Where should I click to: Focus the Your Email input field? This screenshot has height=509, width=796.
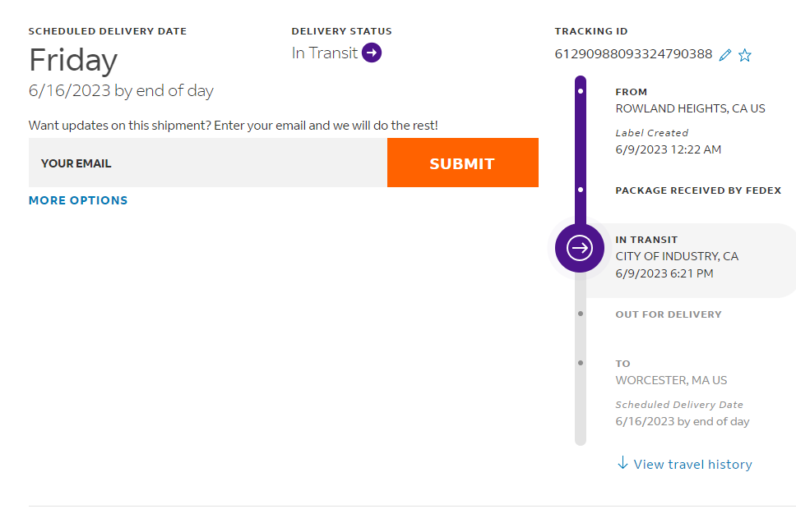(207, 163)
